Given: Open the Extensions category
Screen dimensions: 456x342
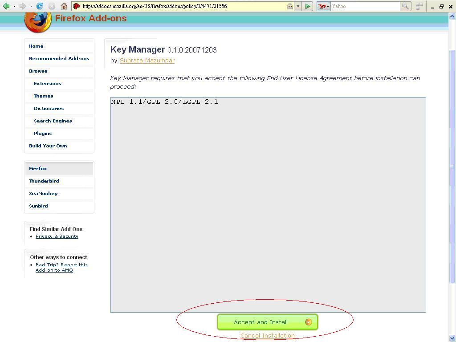Looking at the screenshot, I should click(47, 83).
